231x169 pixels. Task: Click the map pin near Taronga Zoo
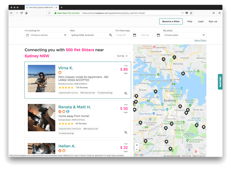pos(183,73)
